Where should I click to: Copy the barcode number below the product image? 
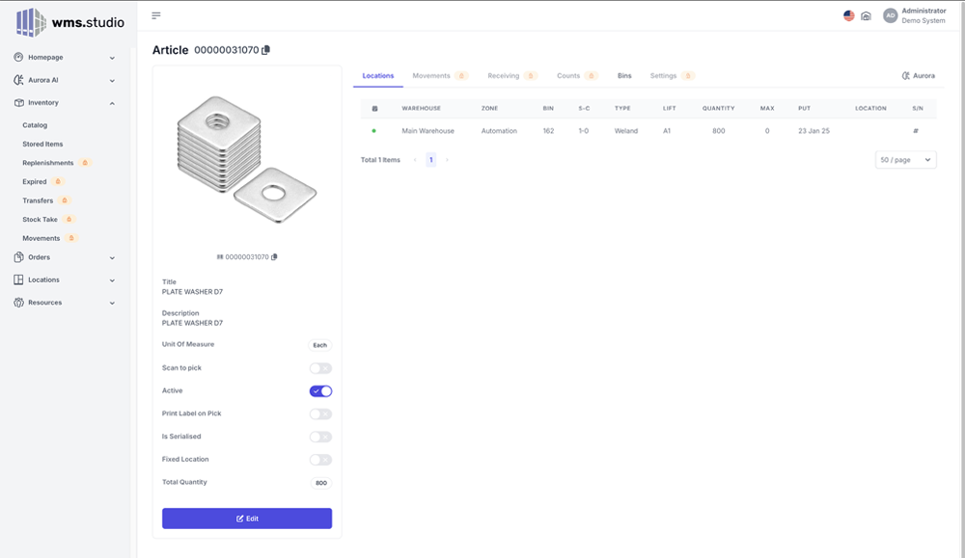click(275, 257)
